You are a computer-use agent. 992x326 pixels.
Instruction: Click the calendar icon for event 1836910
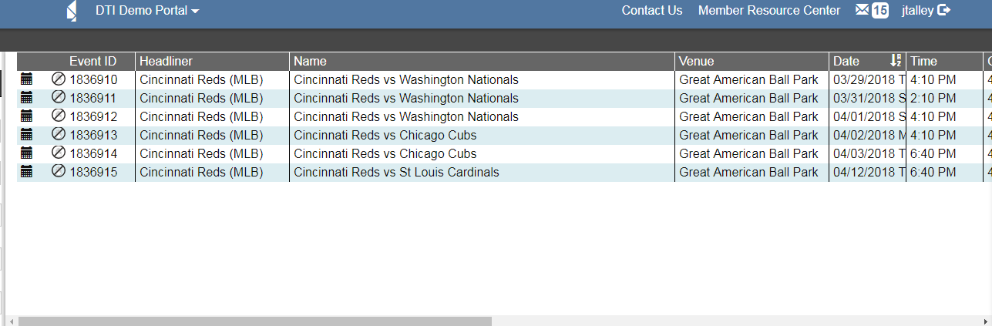point(26,79)
